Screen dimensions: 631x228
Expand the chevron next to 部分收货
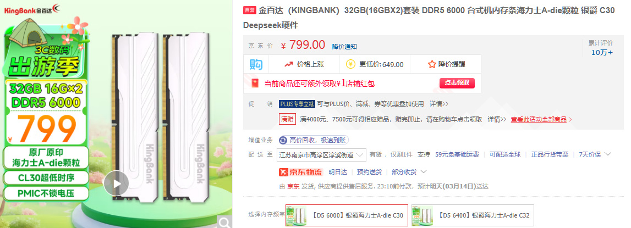[424, 172]
